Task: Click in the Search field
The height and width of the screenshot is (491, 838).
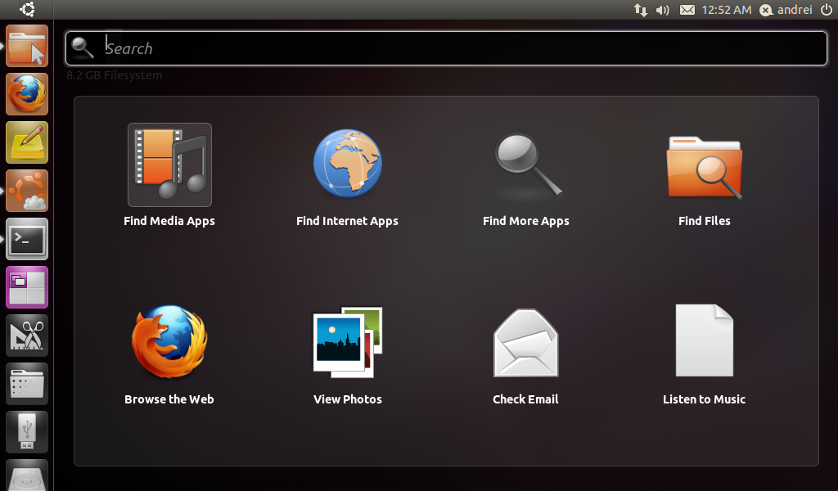Action: [446, 48]
